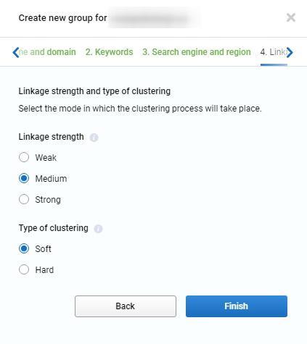Open info tooltip next to Linkage strength
The image size is (307, 344).
coord(94,138)
